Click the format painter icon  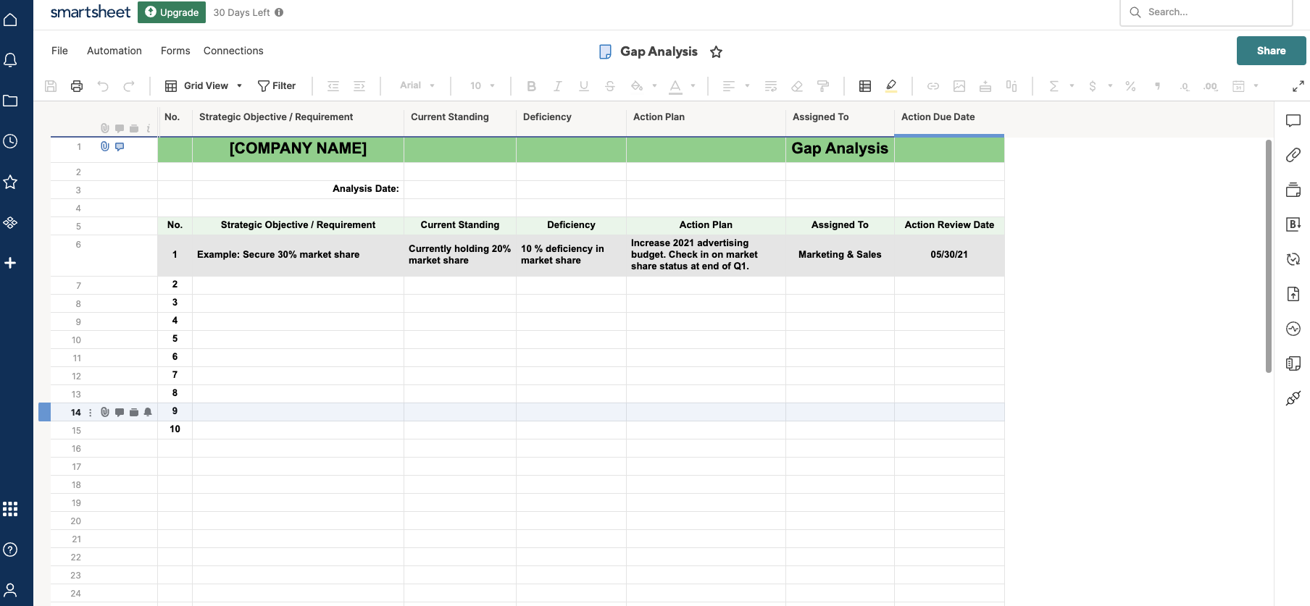(x=823, y=86)
